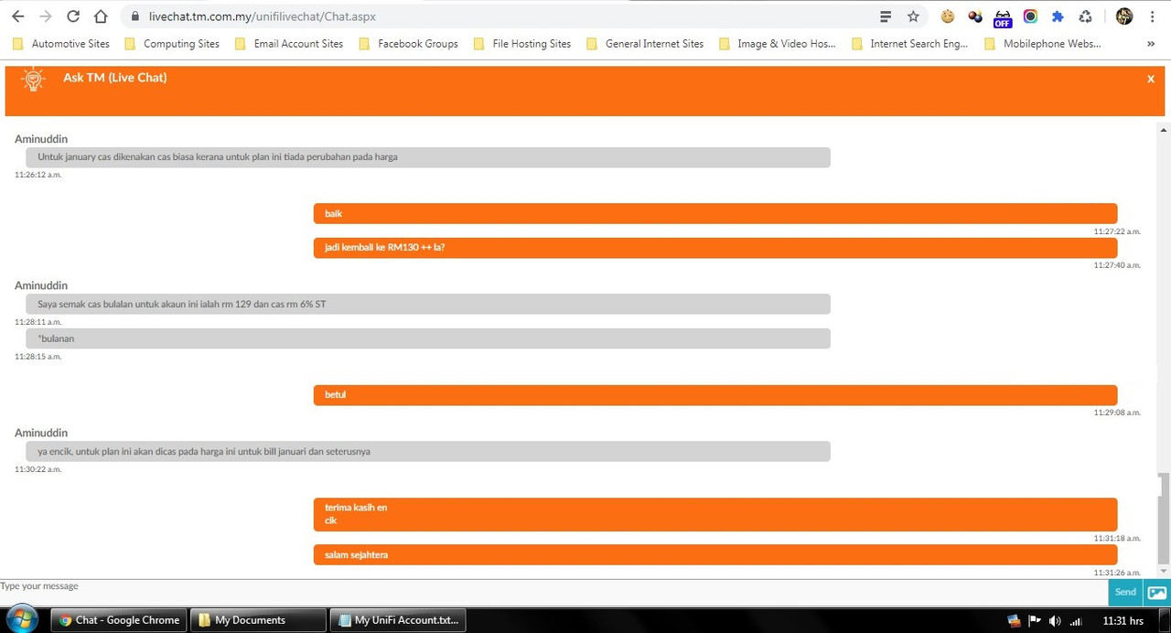
Task: Open the network signal tray icon
Action: click(1076, 620)
